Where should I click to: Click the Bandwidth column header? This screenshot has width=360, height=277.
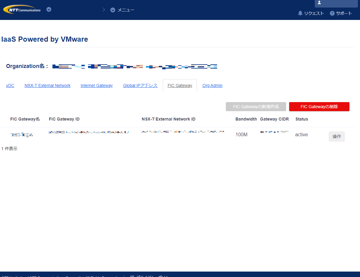[x=246, y=119]
